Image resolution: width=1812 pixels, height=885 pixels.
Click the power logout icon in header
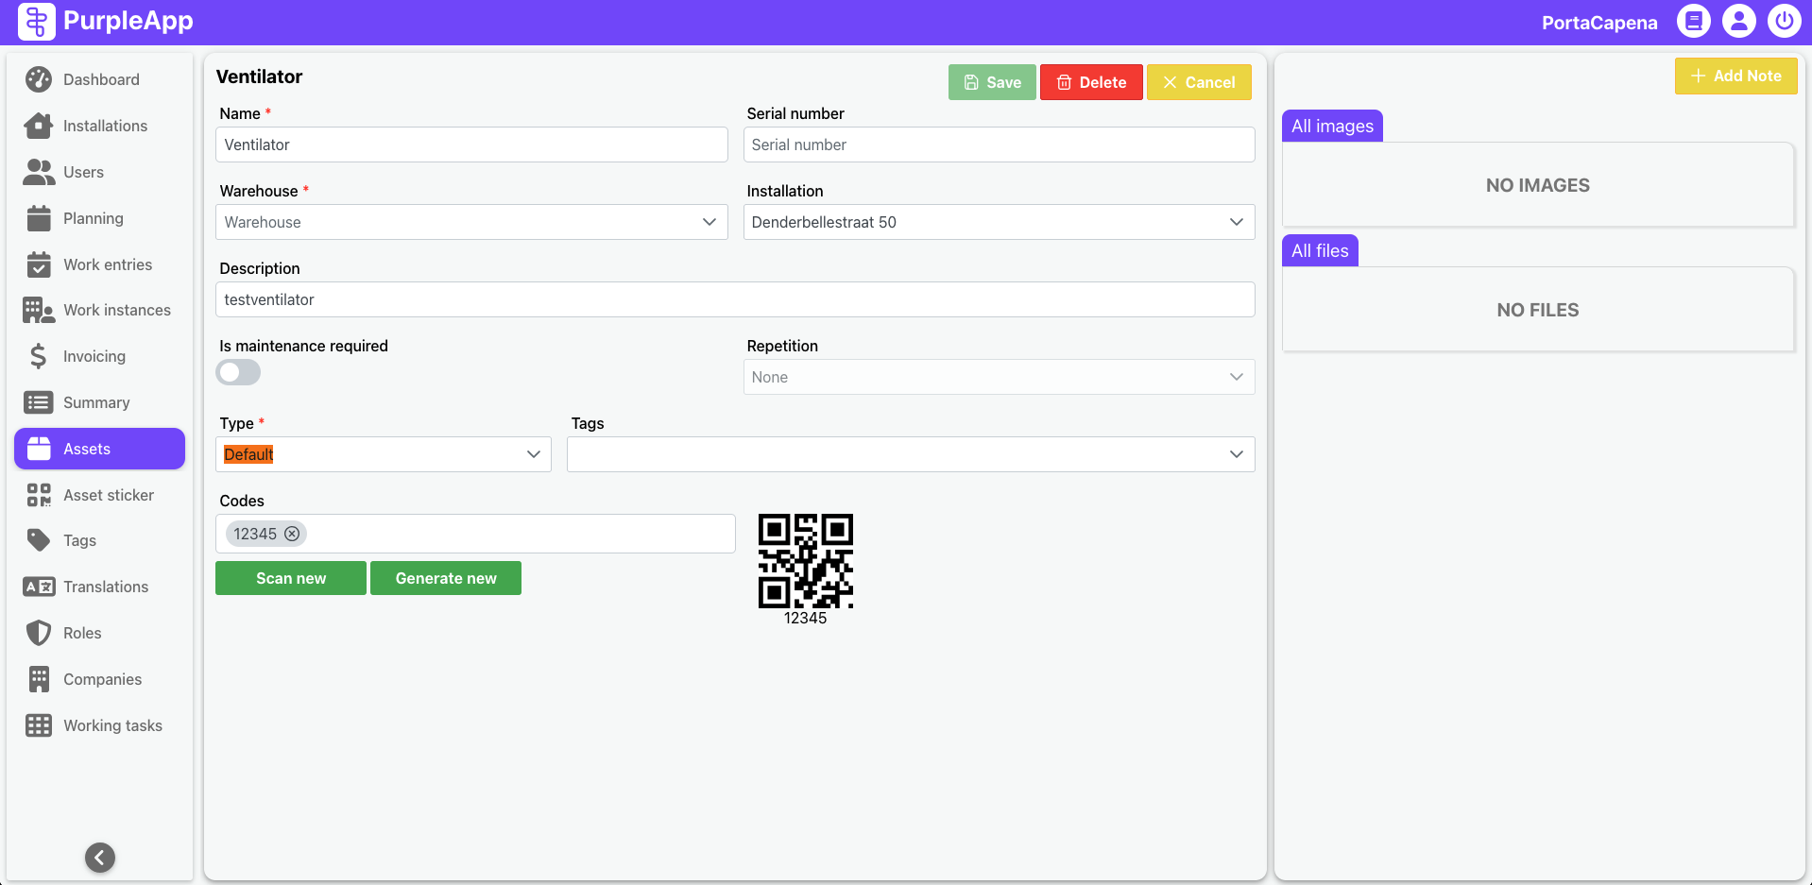pos(1784,21)
